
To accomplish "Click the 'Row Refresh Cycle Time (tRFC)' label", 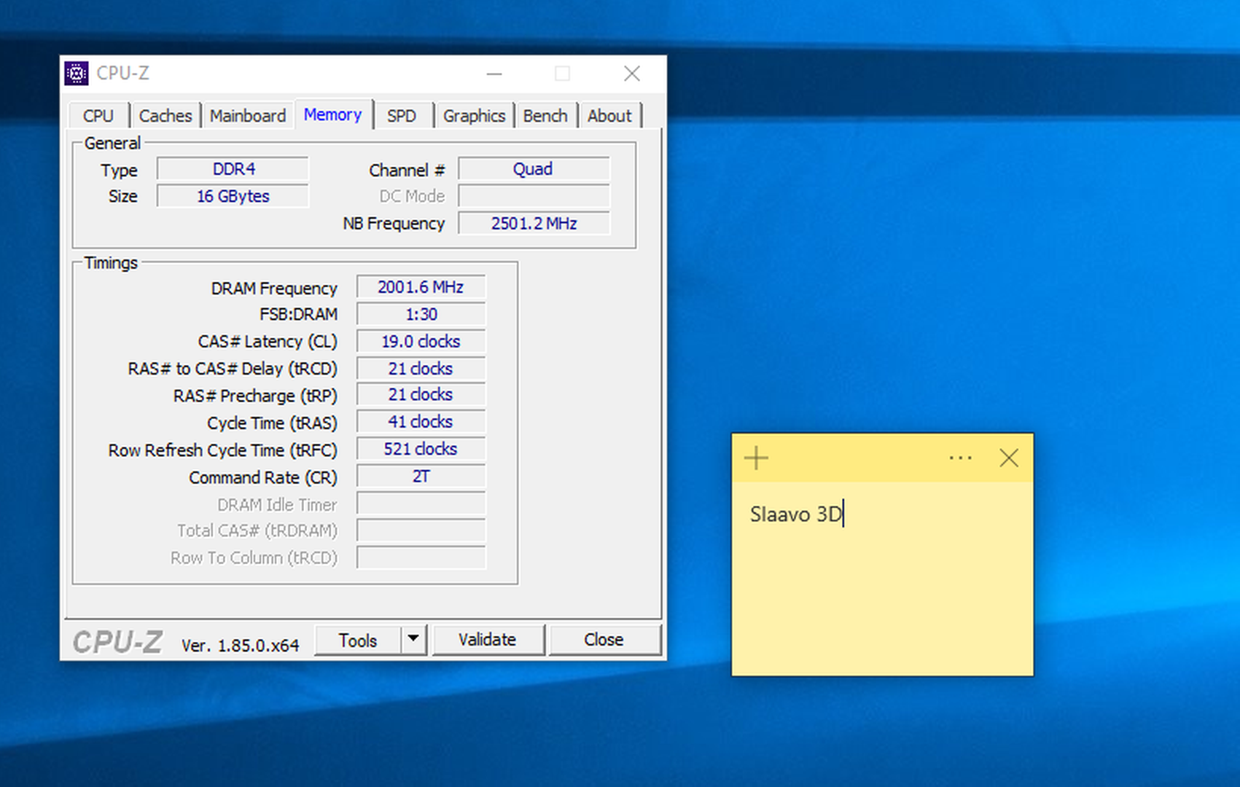I will (223, 450).
